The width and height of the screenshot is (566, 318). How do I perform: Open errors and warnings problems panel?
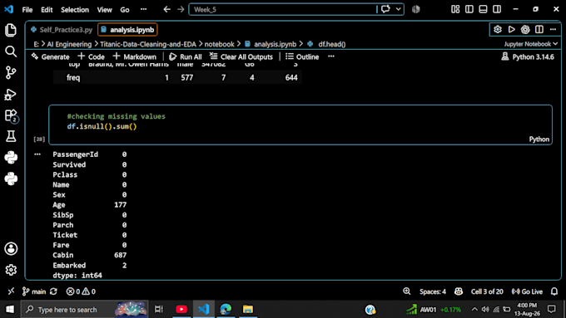81,291
